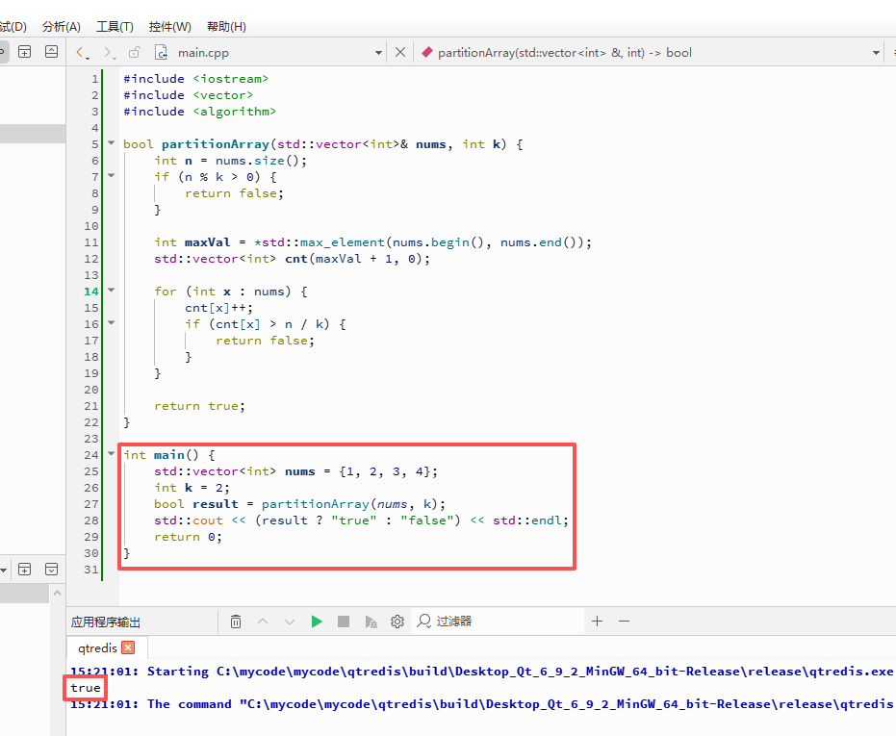Click 'partitionArray' call on line 27
Viewport: 896px width, 736px height.
coord(316,504)
